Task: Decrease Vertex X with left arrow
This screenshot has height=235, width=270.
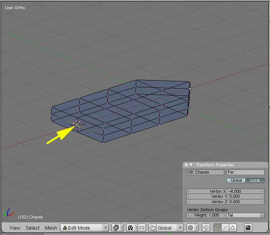Action: pos(188,191)
